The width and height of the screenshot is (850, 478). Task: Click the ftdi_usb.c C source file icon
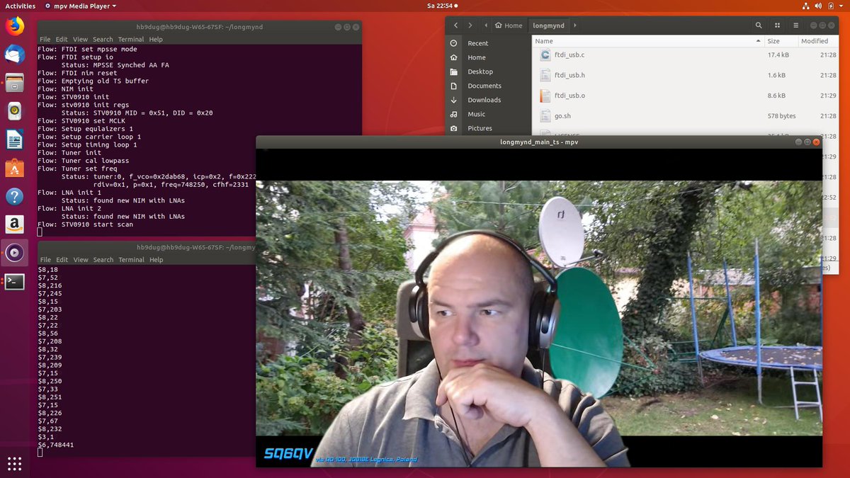pyautogui.click(x=545, y=55)
